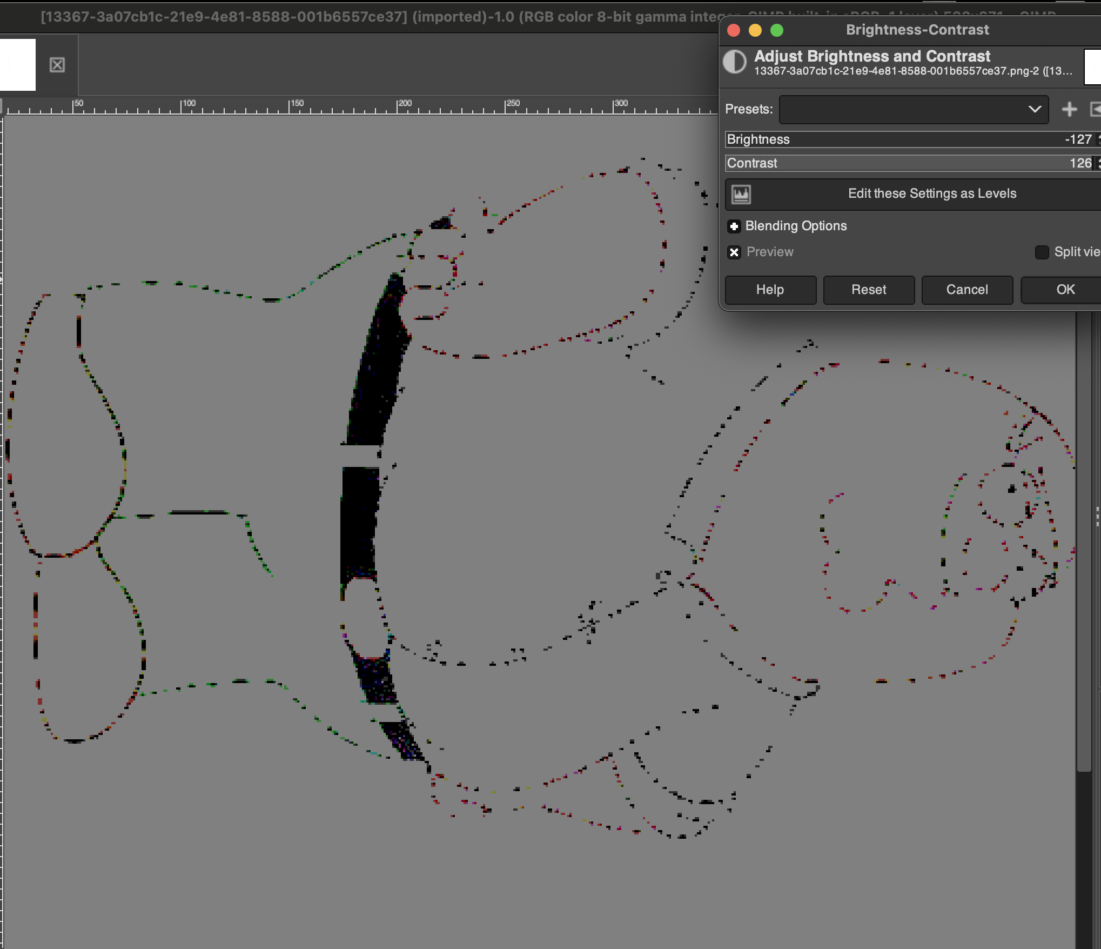Click the levels histogram icon
Screen dimensions: 1101x949
(x=741, y=194)
